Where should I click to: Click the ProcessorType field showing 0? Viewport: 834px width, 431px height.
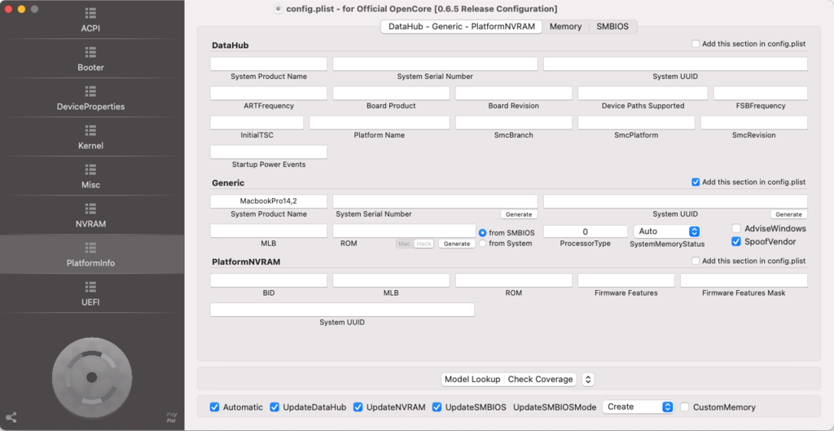click(x=586, y=231)
